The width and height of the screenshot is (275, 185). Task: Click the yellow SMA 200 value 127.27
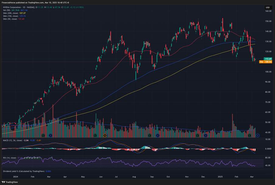click(x=23, y=13)
